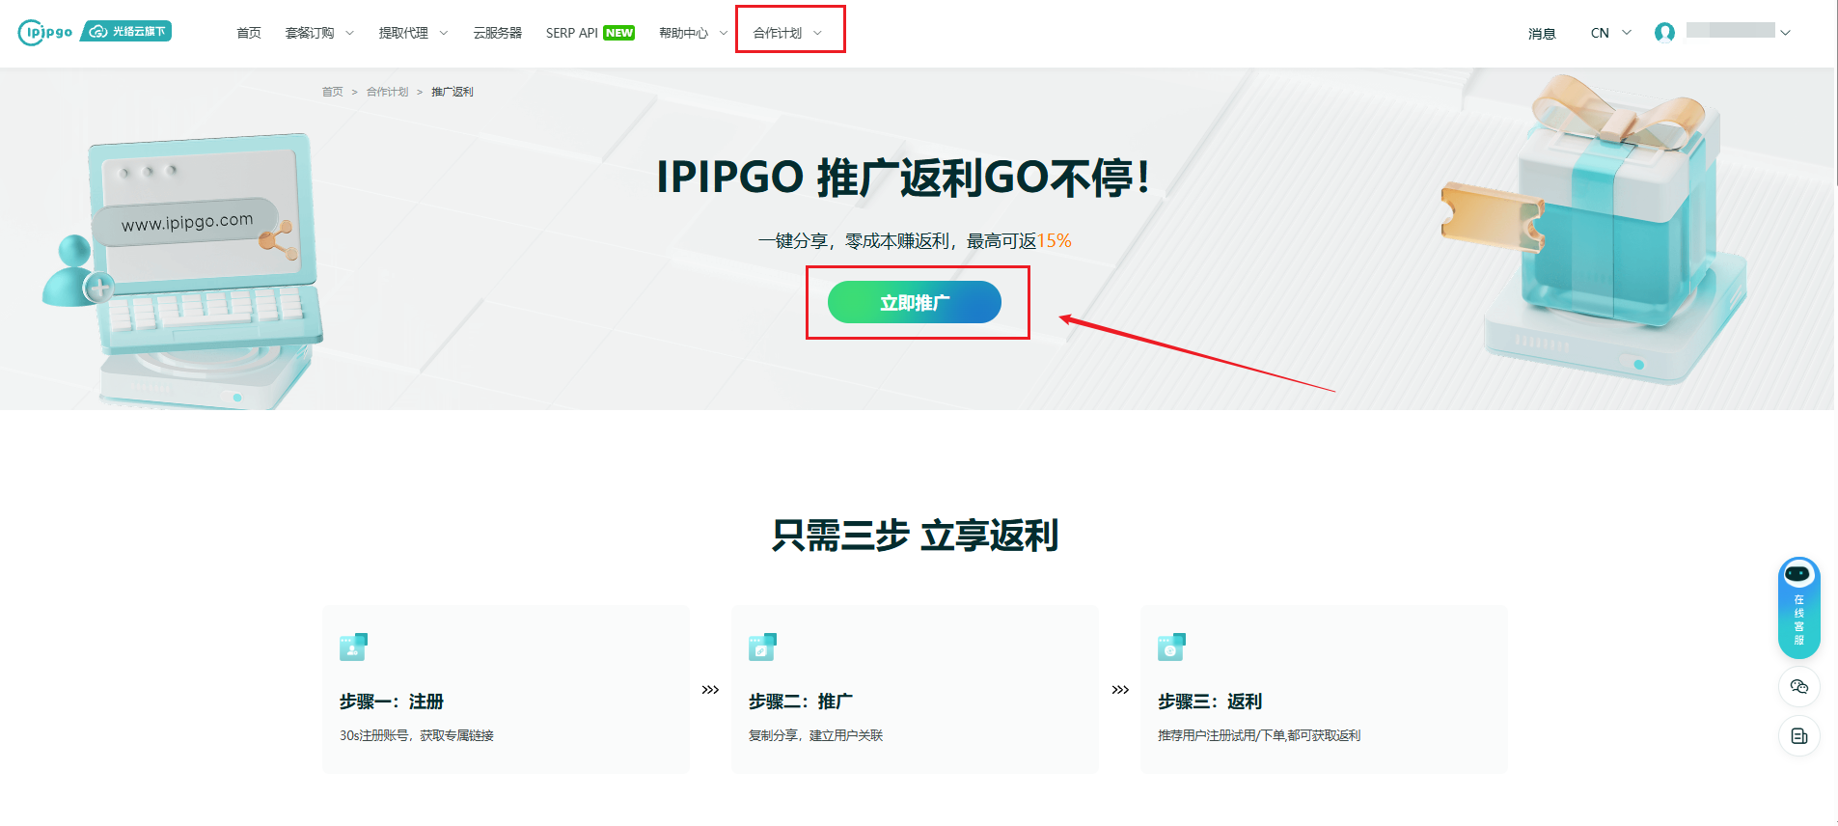The height and width of the screenshot is (826, 1838).
Task: Click the 首页 breadcrumb link
Action: tap(332, 92)
